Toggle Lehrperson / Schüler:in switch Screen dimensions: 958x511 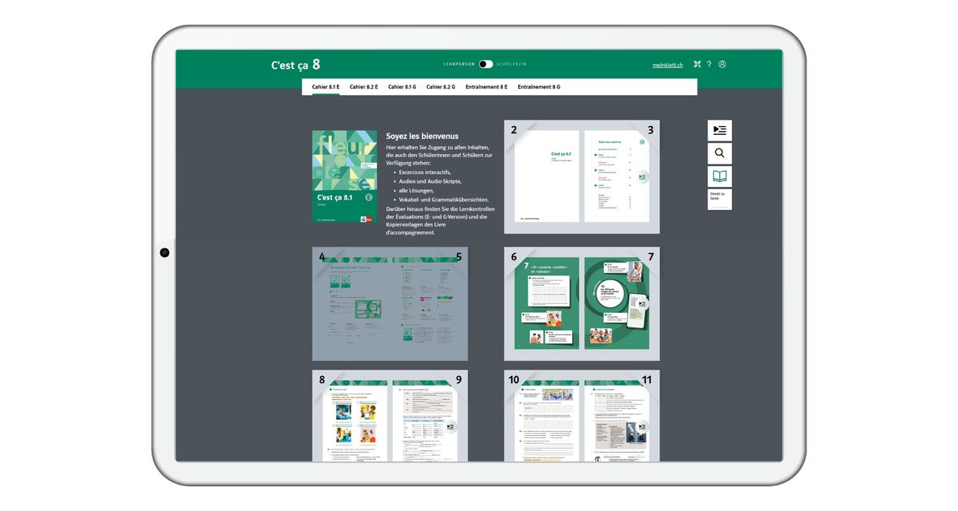485,64
